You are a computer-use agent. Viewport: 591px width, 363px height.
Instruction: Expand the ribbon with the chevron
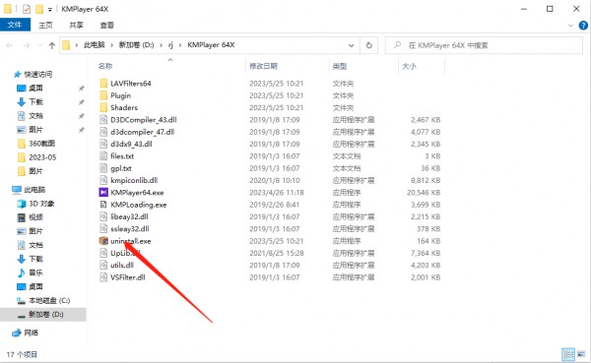pyautogui.click(x=570, y=26)
